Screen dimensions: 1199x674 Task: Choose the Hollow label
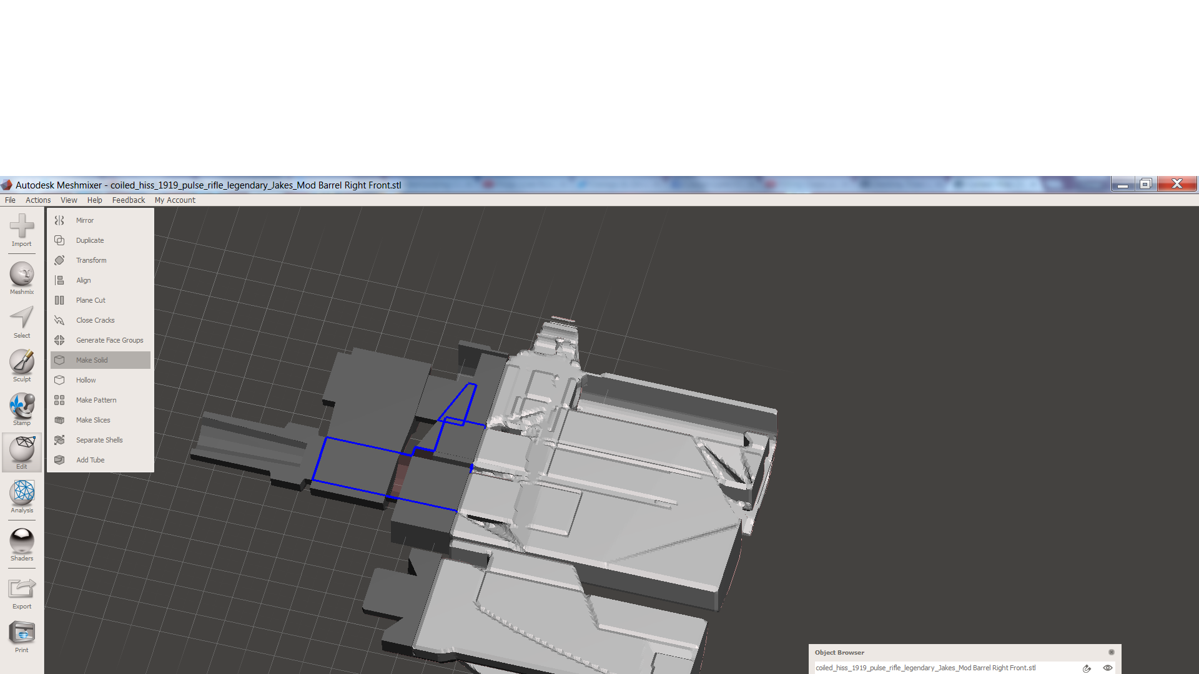[86, 380]
